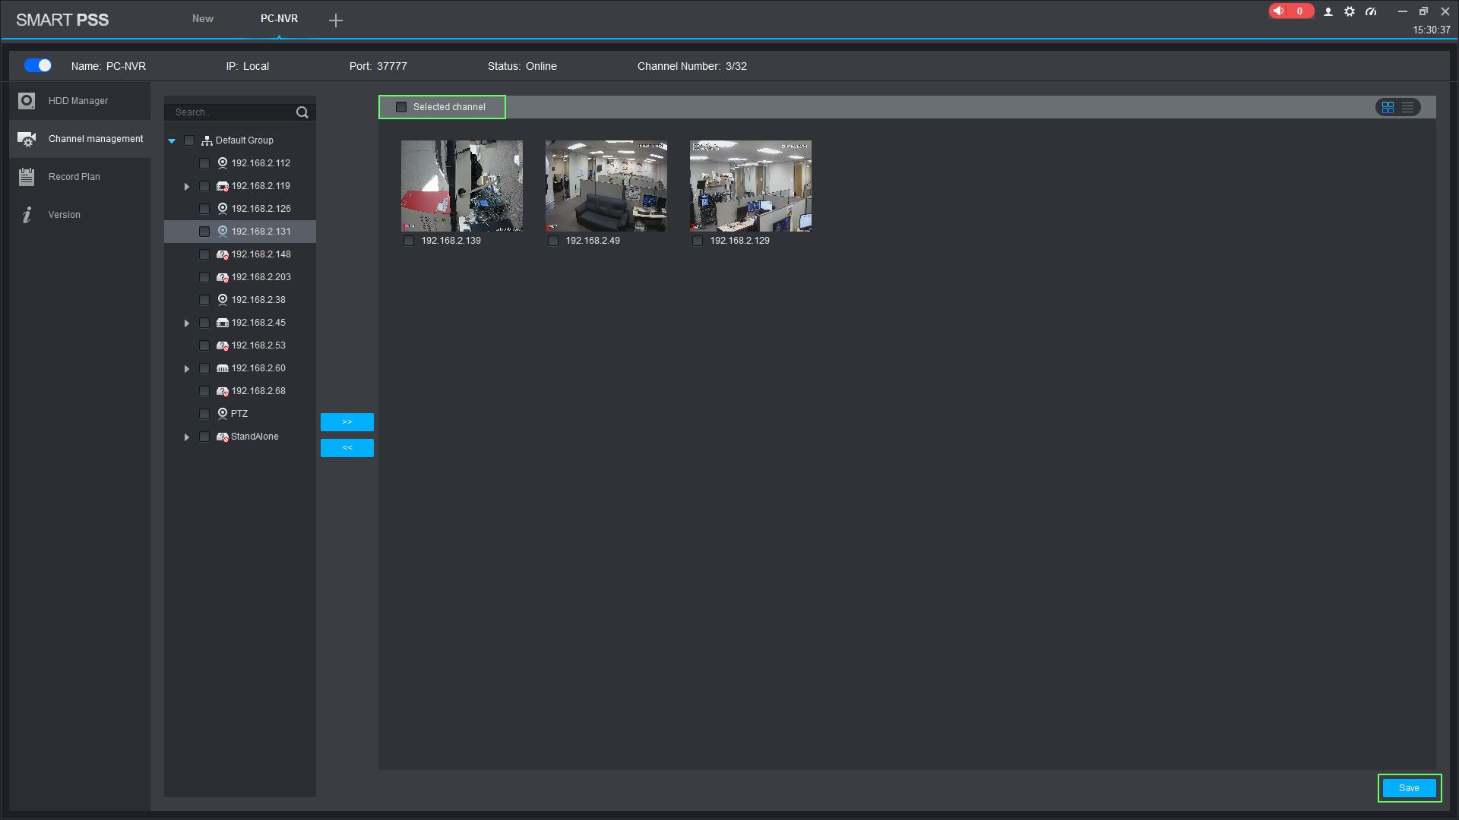Image resolution: width=1459 pixels, height=820 pixels.
Task: Open the settings gear icon
Action: pyautogui.click(x=1350, y=11)
